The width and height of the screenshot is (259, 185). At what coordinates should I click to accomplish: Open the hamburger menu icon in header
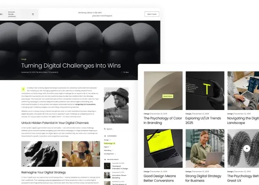(x=33, y=14)
